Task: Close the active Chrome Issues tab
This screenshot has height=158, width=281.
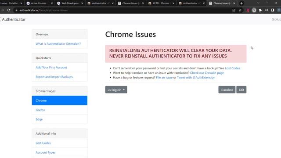Action: click(234, 3)
